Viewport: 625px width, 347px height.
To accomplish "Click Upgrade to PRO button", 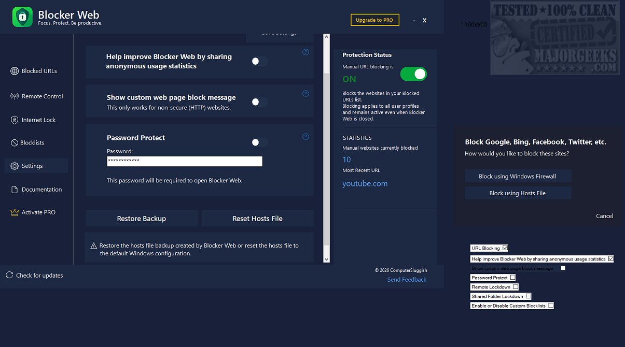I will tap(374, 20).
